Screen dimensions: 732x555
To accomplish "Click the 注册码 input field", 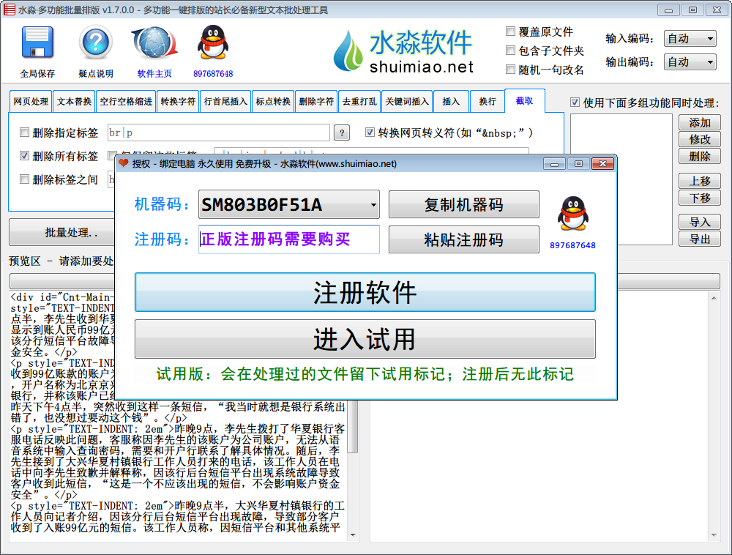I will [289, 239].
